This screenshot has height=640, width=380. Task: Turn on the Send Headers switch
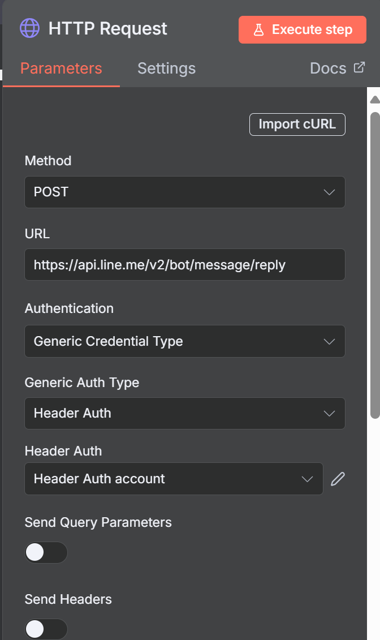[46, 629]
